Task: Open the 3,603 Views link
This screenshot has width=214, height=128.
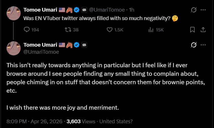Action: (x=81, y=122)
